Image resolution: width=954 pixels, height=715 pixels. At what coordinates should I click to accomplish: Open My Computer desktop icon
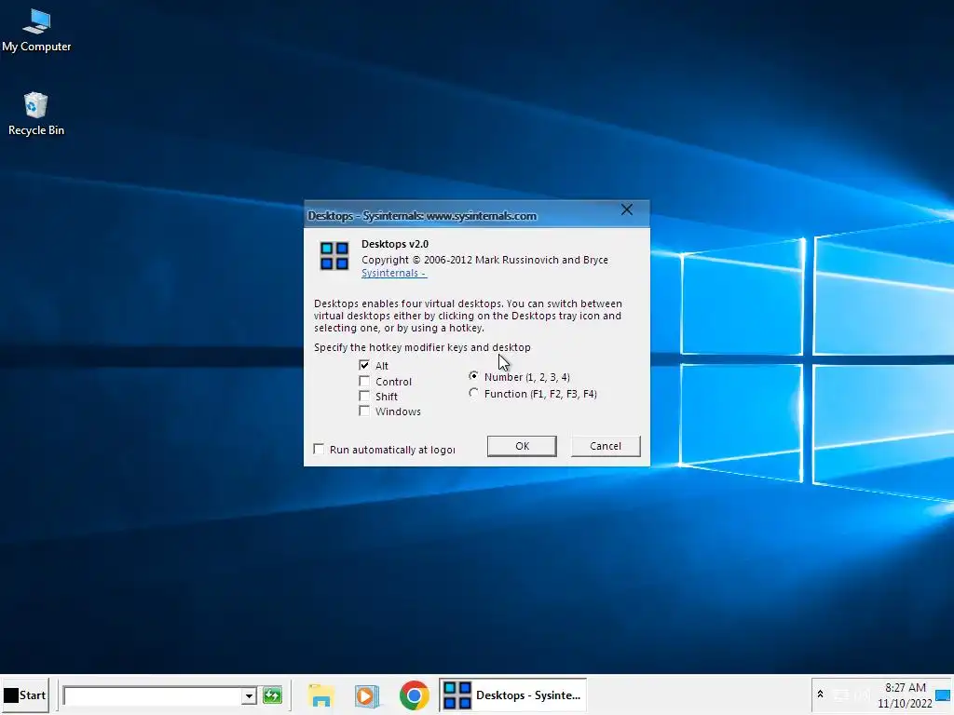tap(36, 31)
